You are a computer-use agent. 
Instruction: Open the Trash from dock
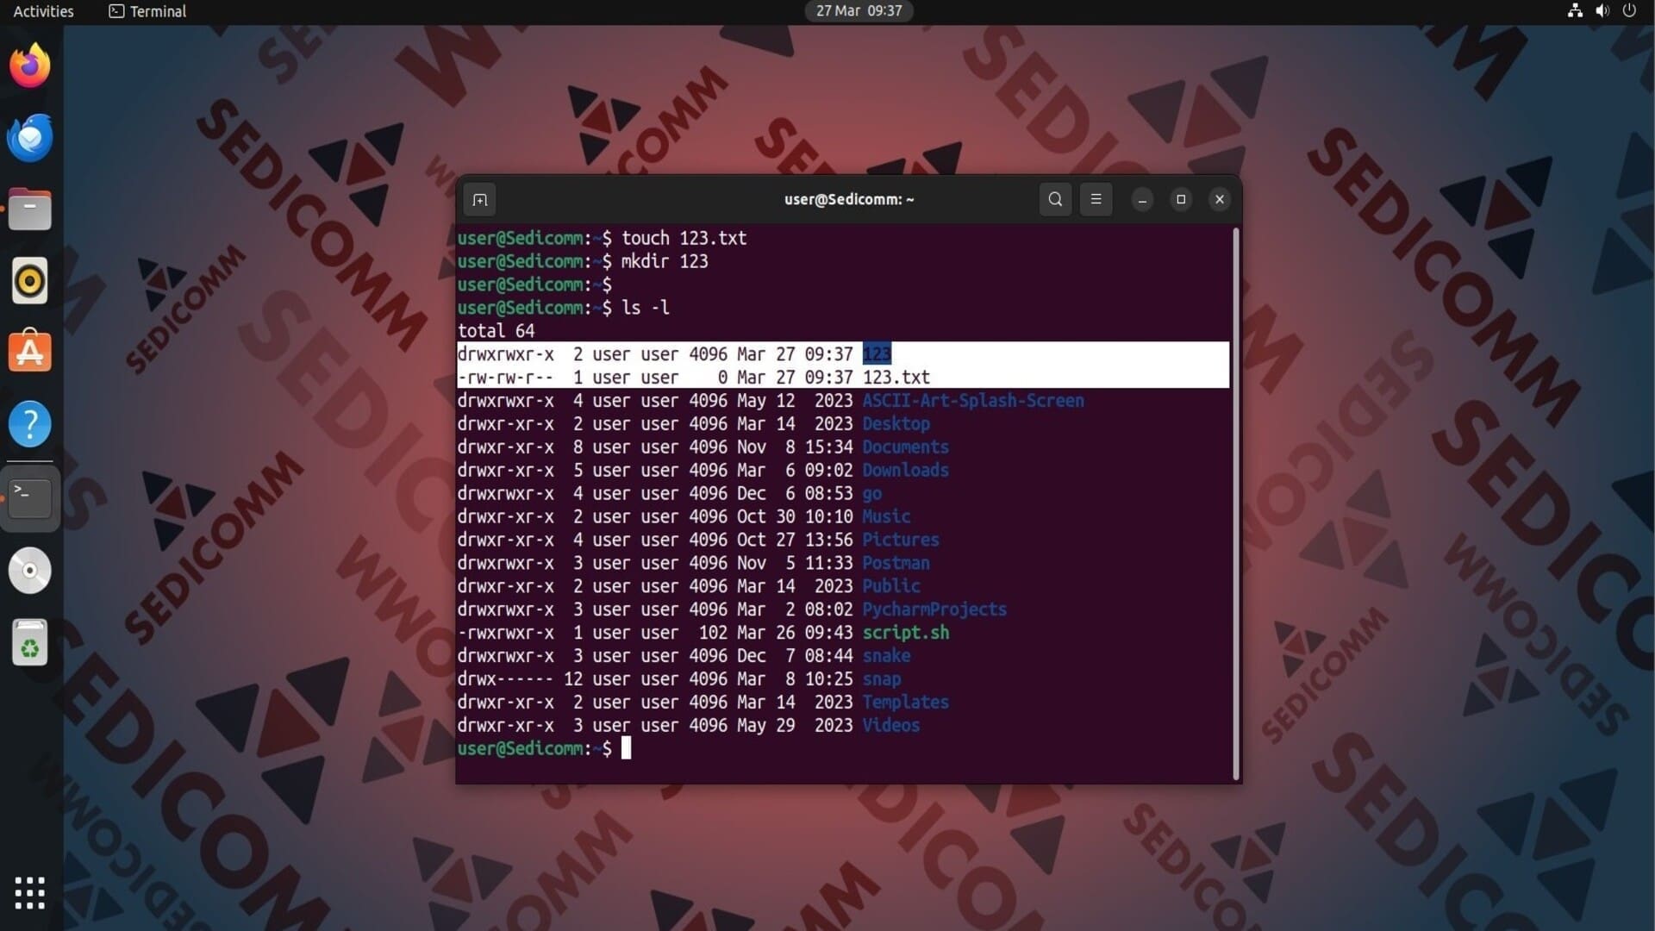[30, 643]
